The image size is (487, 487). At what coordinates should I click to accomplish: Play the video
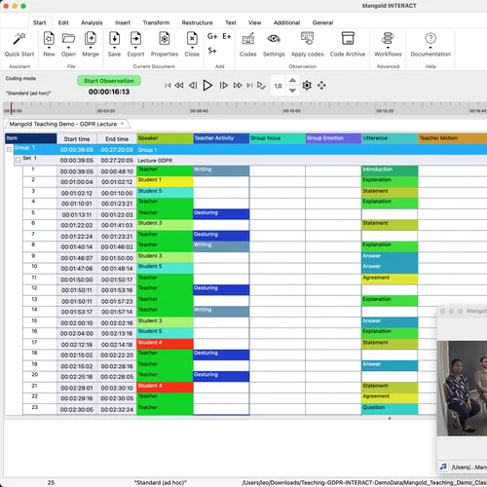pos(207,86)
